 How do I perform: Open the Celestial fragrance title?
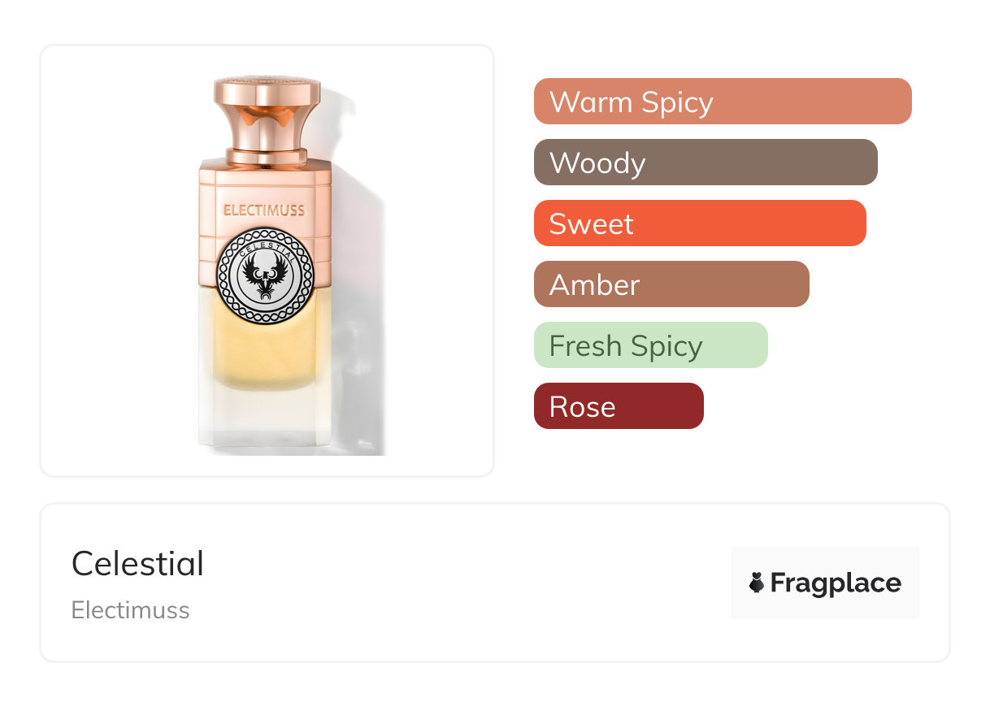pos(137,563)
